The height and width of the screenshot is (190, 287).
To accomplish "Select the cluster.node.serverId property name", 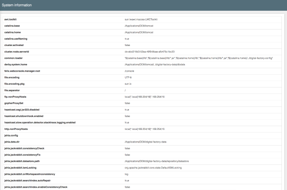I will click(17, 52).
